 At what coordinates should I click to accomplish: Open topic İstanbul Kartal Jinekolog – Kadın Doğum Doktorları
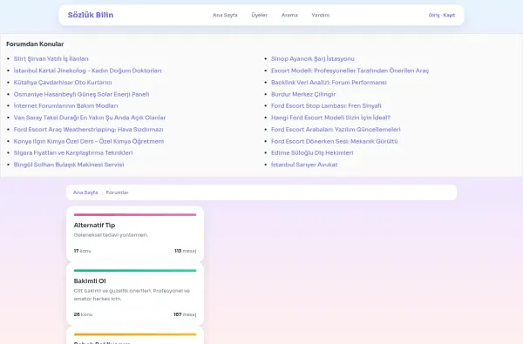click(x=87, y=71)
